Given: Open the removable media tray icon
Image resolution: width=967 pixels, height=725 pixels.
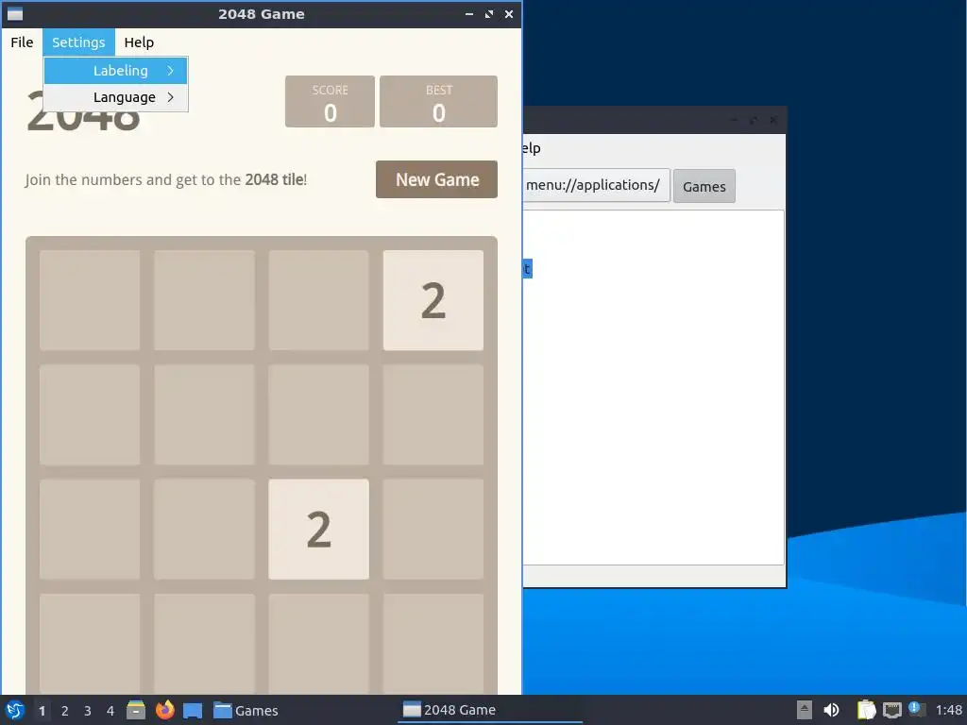Looking at the screenshot, I should (805, 710).
